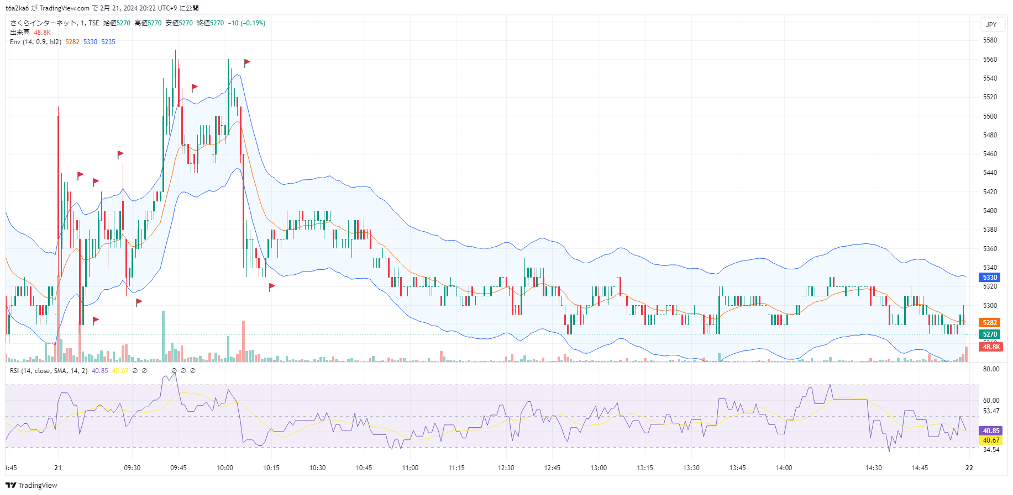1013x495 pixels.
Task: Click the 出来高 volume legend label
Action: (x=20, y=33)
